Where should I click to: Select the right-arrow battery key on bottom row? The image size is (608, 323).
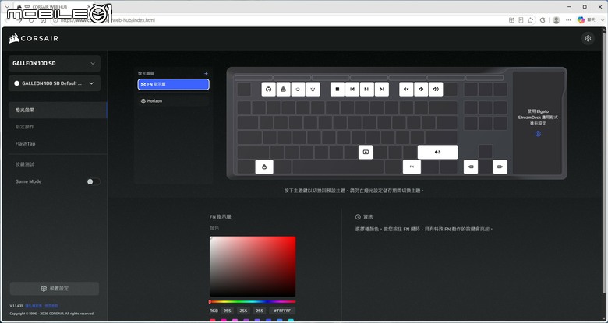(x=500, y=167)
